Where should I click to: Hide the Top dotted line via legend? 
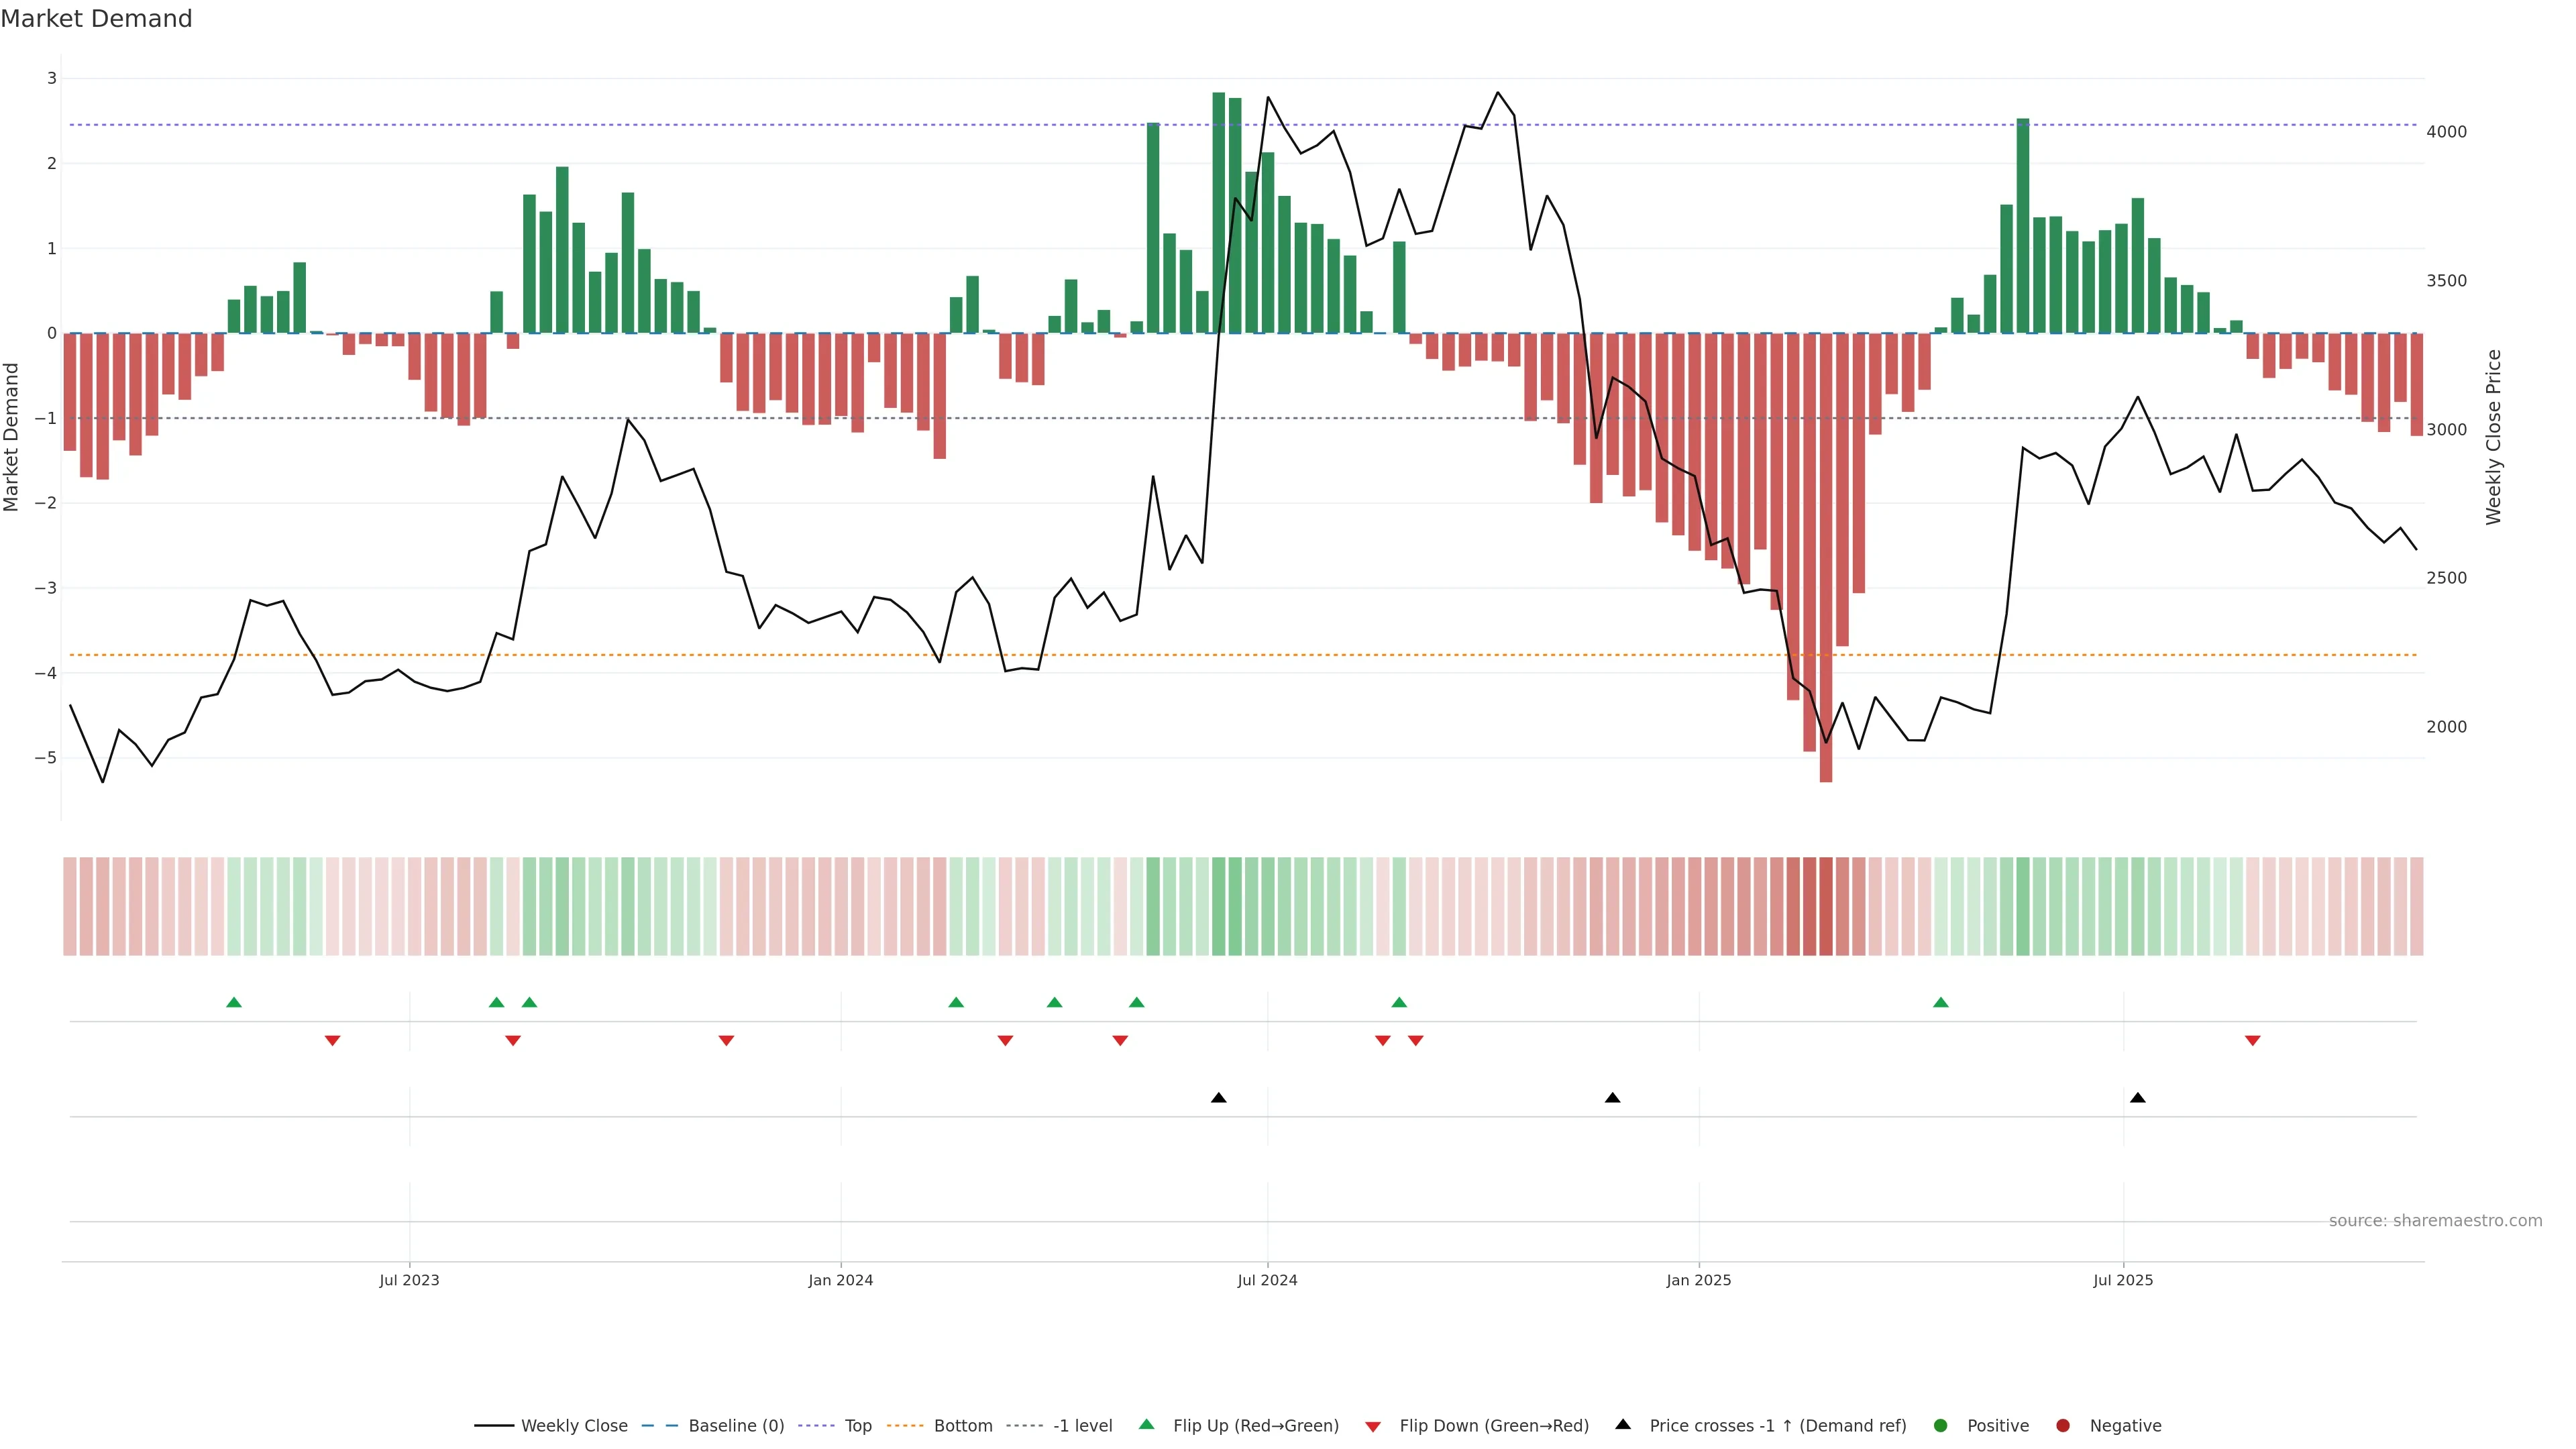(x=857, y=1425)
